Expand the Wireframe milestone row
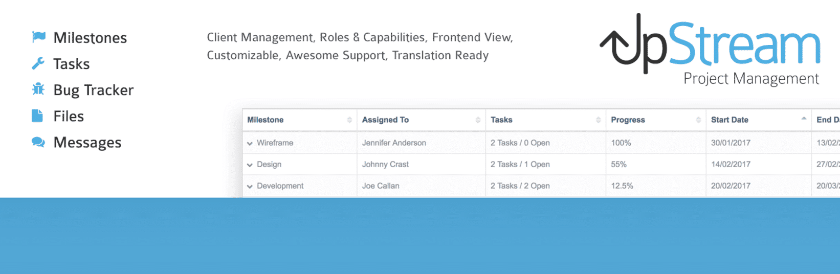 250,144
